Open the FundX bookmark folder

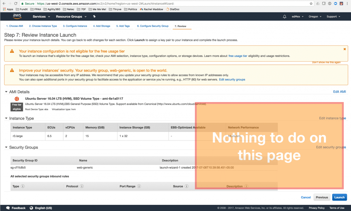[22, 9]
